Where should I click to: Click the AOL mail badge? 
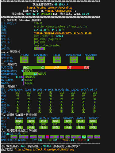coord(62,137)
